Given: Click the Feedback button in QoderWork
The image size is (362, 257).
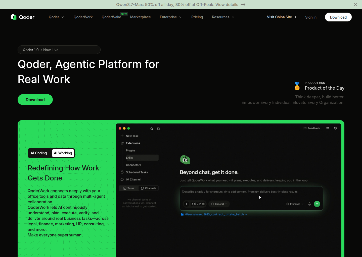Looking at the screenshot, I should [x=312, y=128].
